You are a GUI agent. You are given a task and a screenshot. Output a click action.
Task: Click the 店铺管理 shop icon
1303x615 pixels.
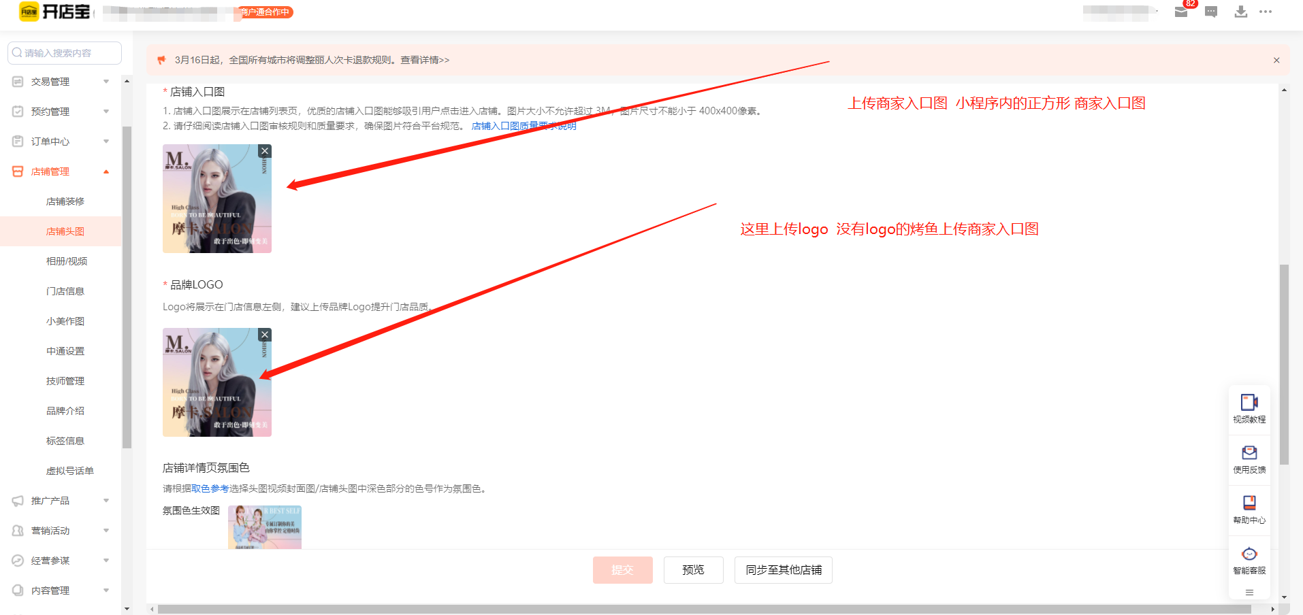pyautogui.click(x=18, y=171)
